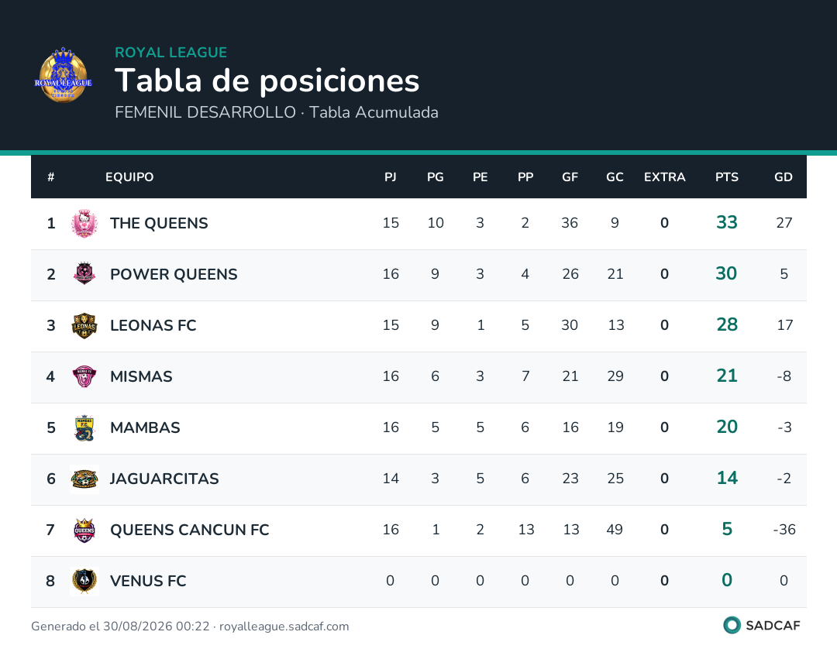Image resolution: width=837 pixels, height=666 pixels.
Task: Click The Queens team logo
Action: [x=84, y=224]
